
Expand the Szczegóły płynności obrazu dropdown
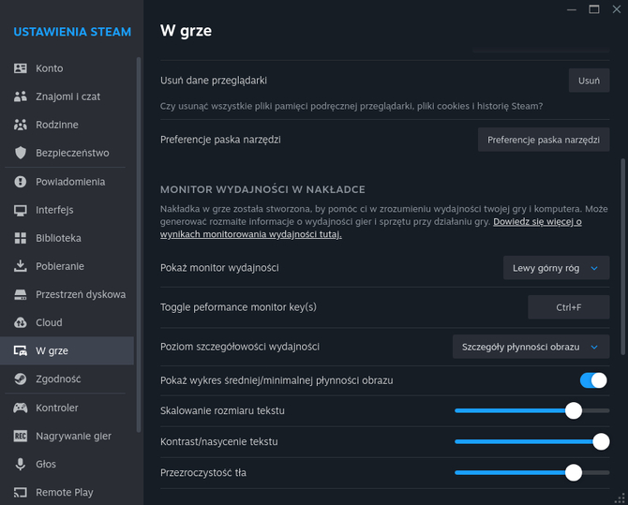pos(531,347)
